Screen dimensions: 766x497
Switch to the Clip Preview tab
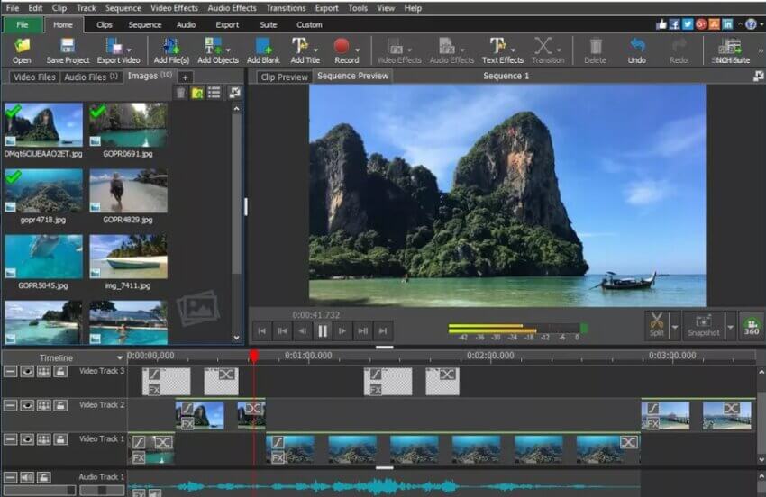point(284,77)
